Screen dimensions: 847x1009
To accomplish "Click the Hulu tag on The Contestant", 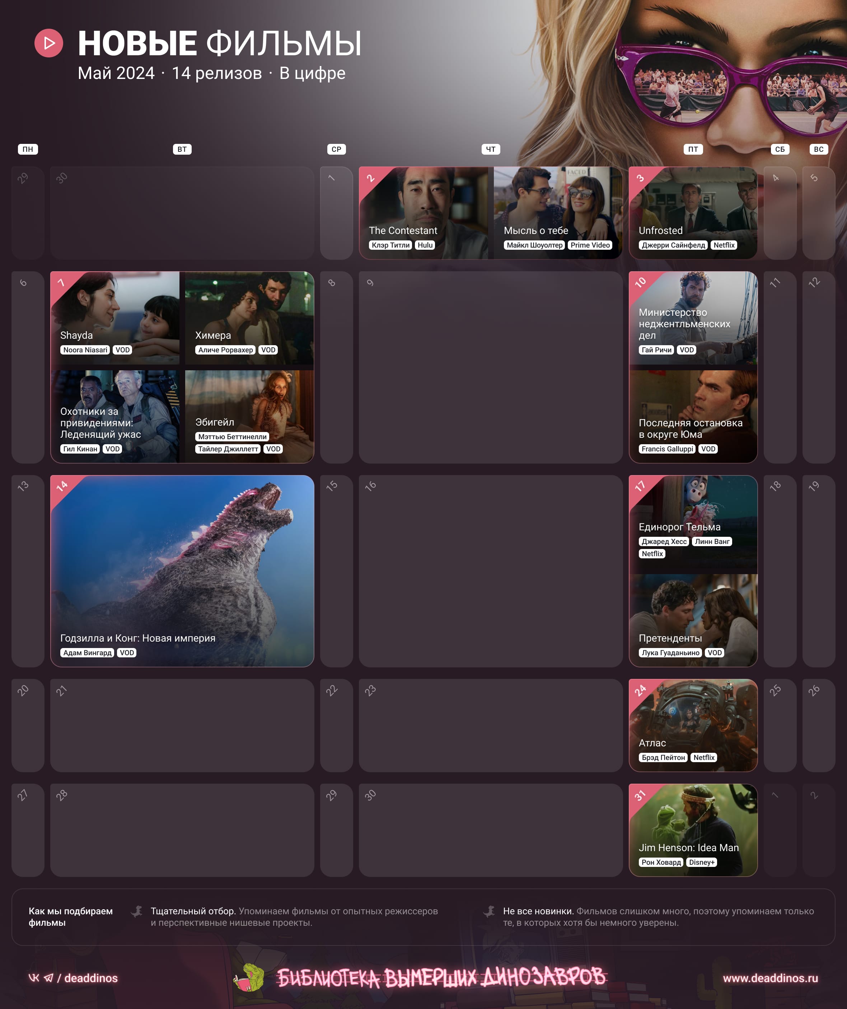I will 425,245.
